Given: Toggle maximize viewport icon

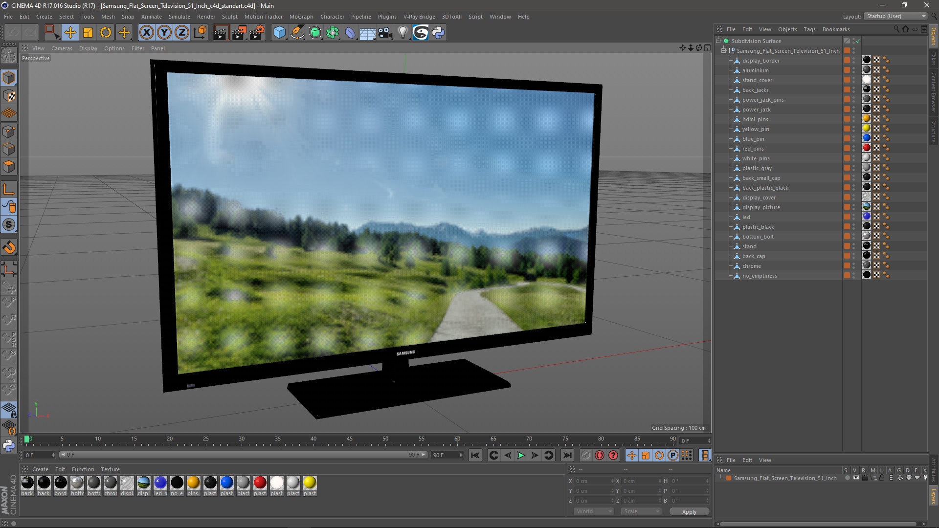Looking at the screenshot, I should click(x=707, y=48).
